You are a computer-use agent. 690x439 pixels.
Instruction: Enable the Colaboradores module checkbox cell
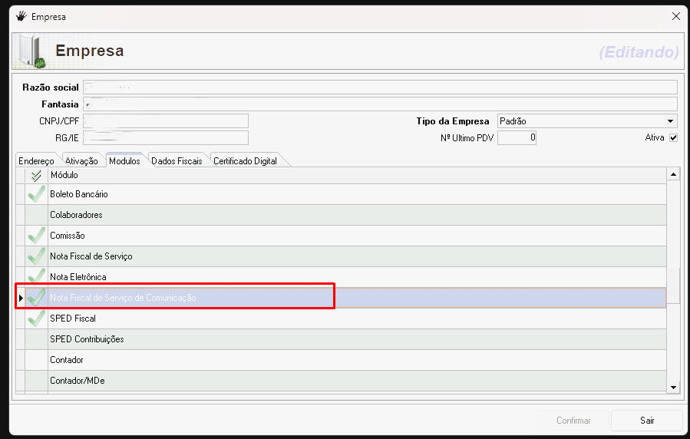pos(36,215)
